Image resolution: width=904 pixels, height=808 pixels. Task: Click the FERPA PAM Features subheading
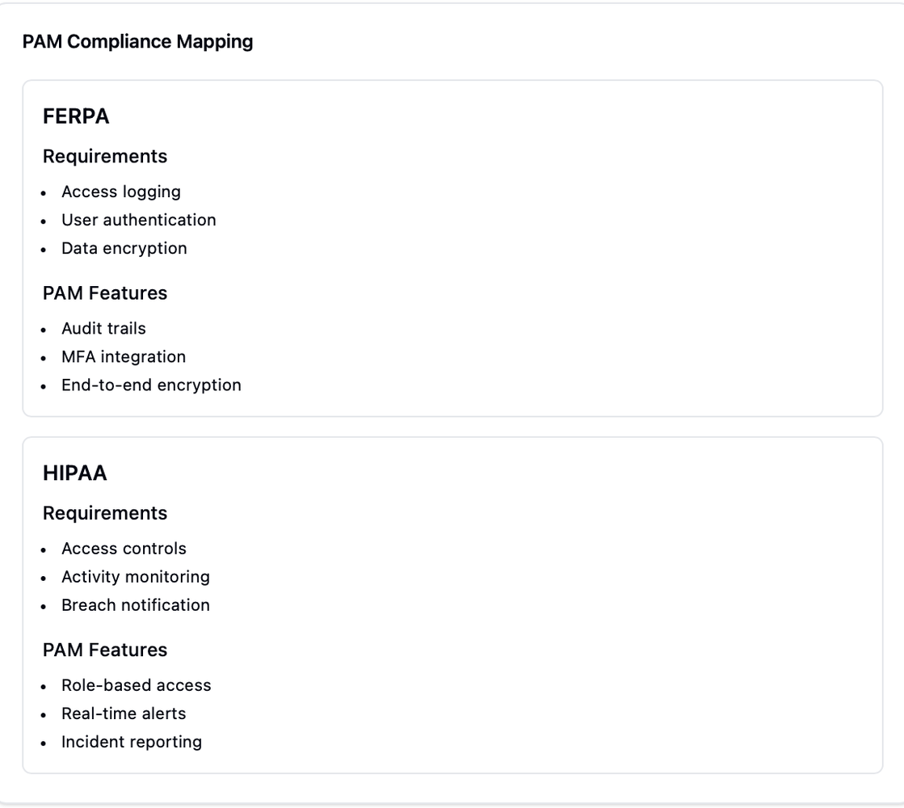coord(105,292)
